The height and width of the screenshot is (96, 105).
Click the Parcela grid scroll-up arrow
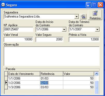coord(96,74)
